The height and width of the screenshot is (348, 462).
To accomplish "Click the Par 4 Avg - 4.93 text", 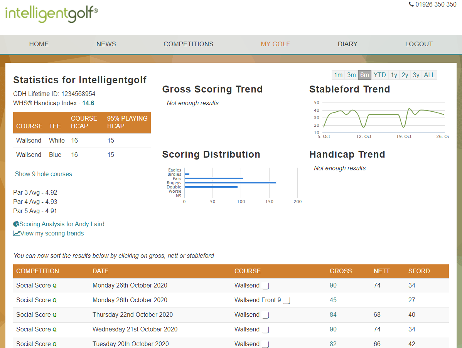I will pyautogui.click(x=35, y=202).
